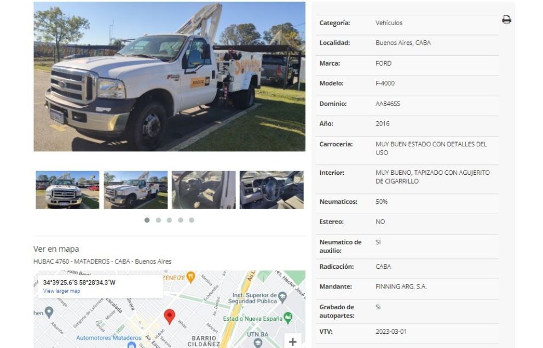Screen dimensions: 543x348
Task: Click the Estadio Nueva España green marker
Action: [288, 317]
